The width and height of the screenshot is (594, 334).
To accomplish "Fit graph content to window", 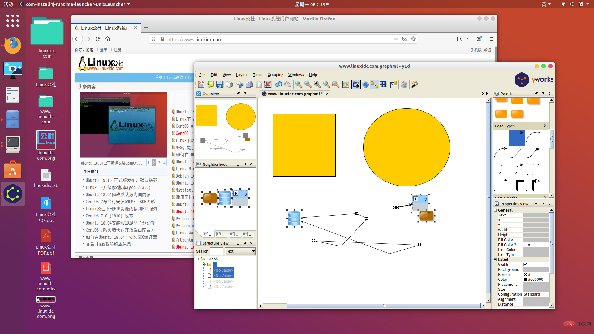I will point(345,84).
